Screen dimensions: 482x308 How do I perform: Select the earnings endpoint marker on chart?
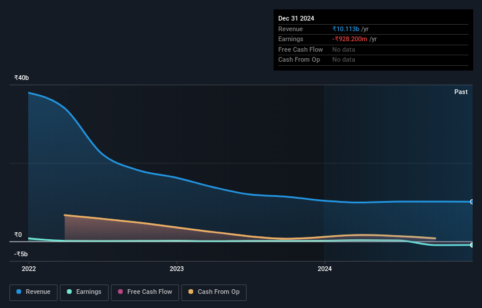[471, 245]
